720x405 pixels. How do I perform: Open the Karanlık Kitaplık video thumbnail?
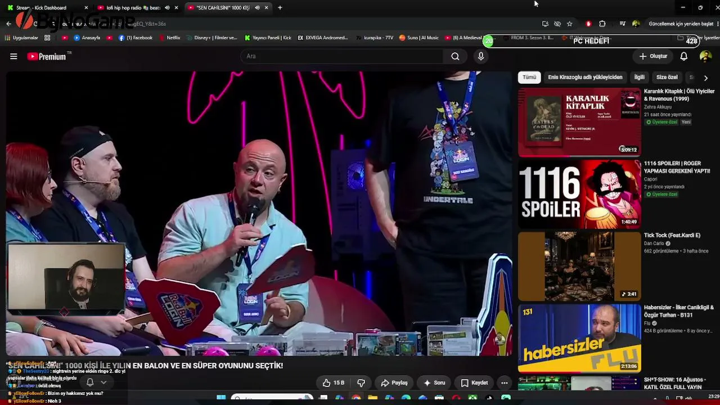579,122
